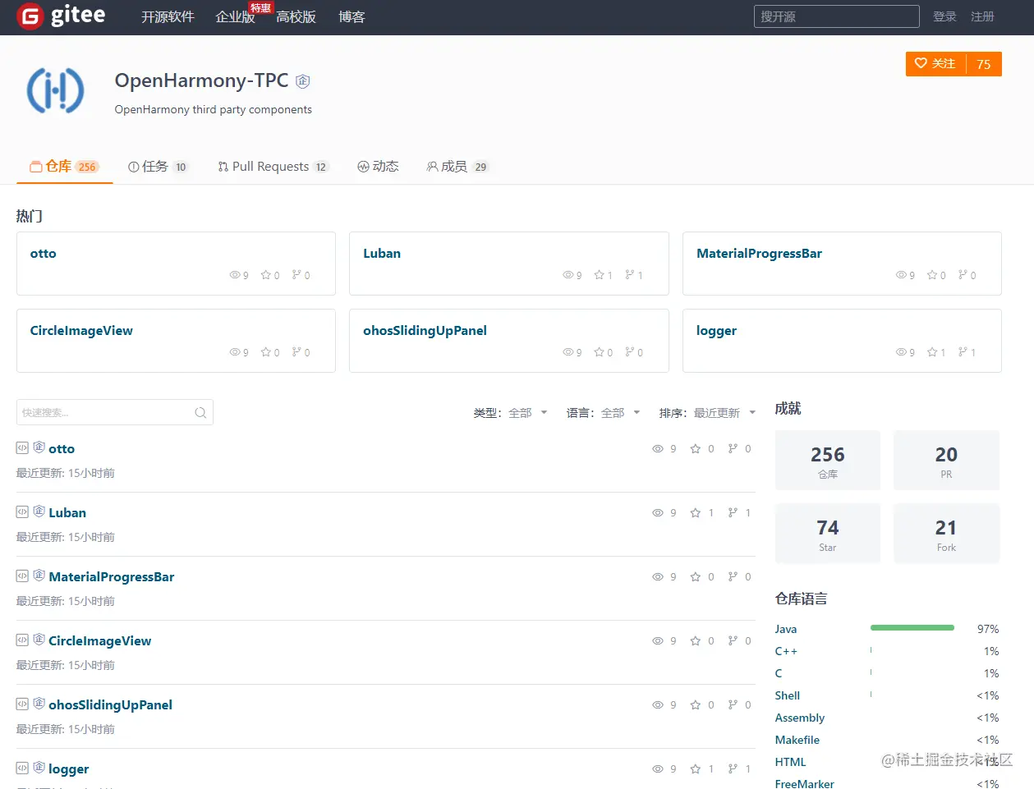Image resolution: width=1034 pixels, height=789 pixels.
Task: Filter by the Assembly language link
Action: pyautogui.click(x=800, y=718)
